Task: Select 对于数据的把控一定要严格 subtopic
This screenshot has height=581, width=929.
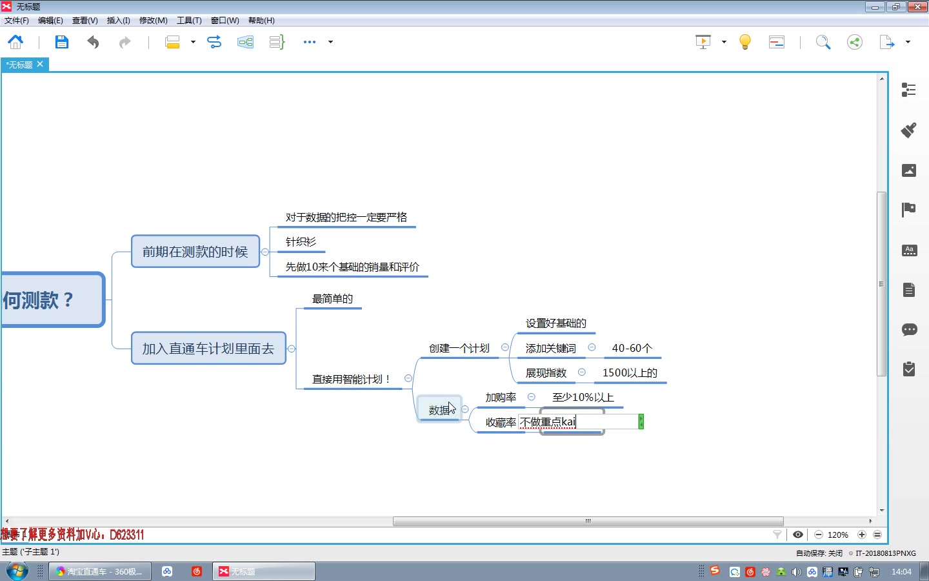Action: click(346, 218)
